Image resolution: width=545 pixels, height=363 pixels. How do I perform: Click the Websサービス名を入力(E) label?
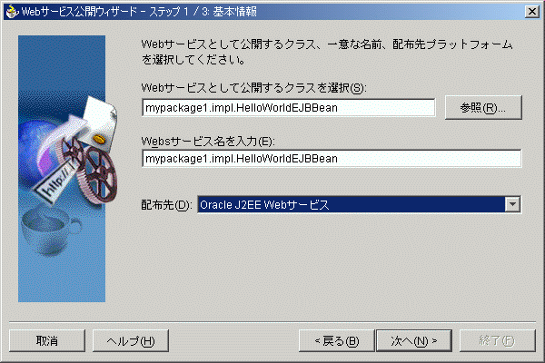(208, 141)
